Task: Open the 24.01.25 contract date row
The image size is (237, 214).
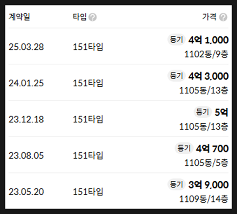Action: tap(118, 83)
